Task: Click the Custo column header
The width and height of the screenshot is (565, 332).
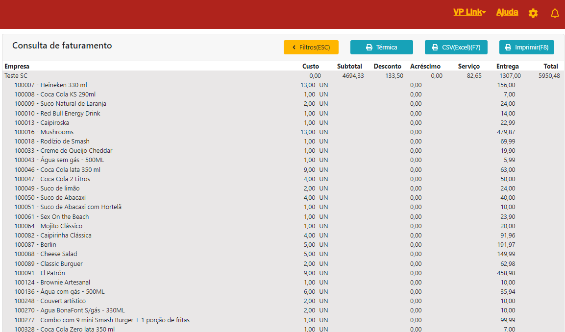Action: [310, 66]
